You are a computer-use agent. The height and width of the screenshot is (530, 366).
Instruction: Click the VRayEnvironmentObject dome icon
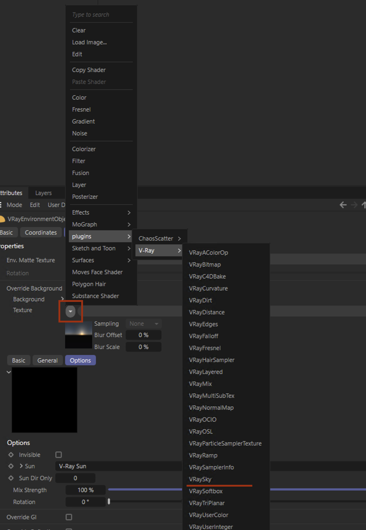(x=2, y=219)
